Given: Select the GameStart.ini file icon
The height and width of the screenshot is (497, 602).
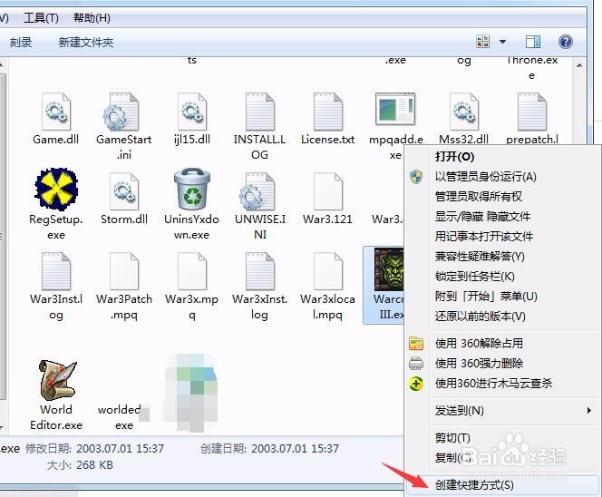Looking at the screenshot, I should (121, 112).
